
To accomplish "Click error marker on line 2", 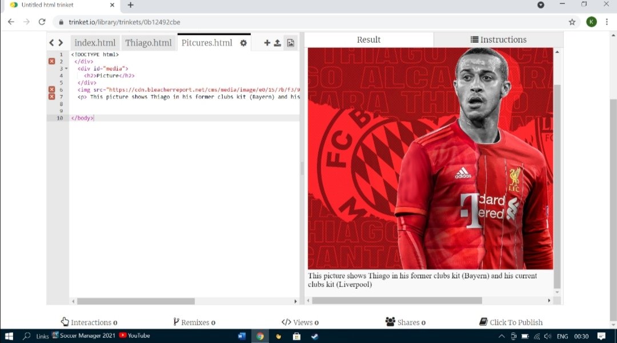I will (51, 61).
